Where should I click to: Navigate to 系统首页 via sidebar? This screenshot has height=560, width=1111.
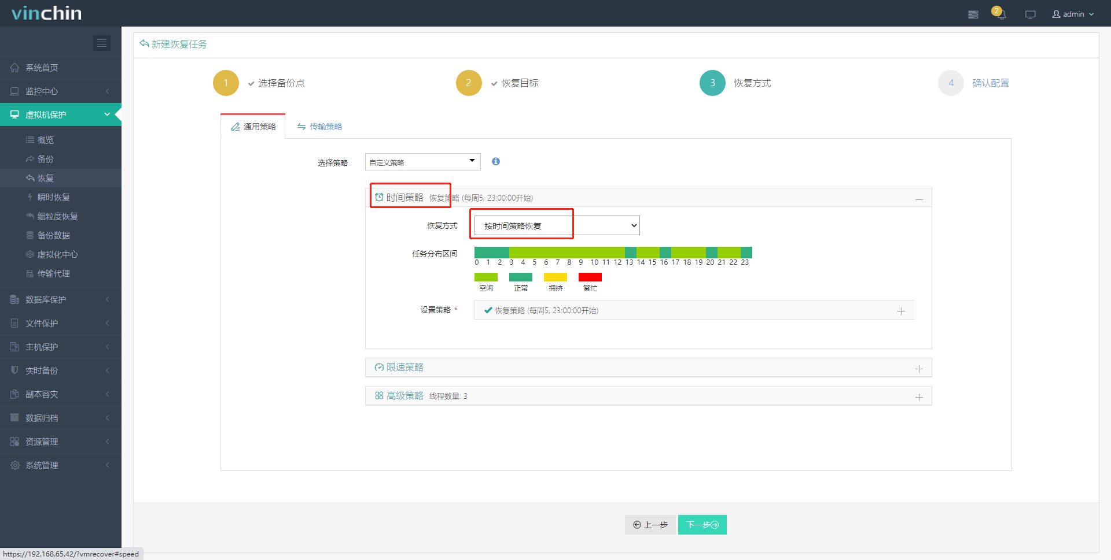click(x=42, y=68)
